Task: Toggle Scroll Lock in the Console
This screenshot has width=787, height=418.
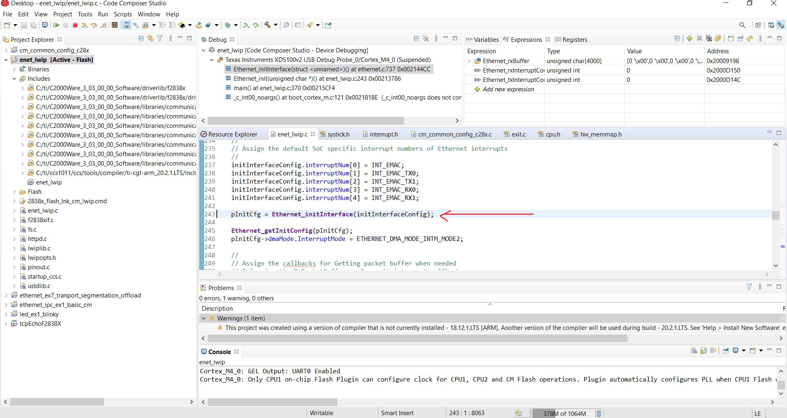Action: pos(704,351)
